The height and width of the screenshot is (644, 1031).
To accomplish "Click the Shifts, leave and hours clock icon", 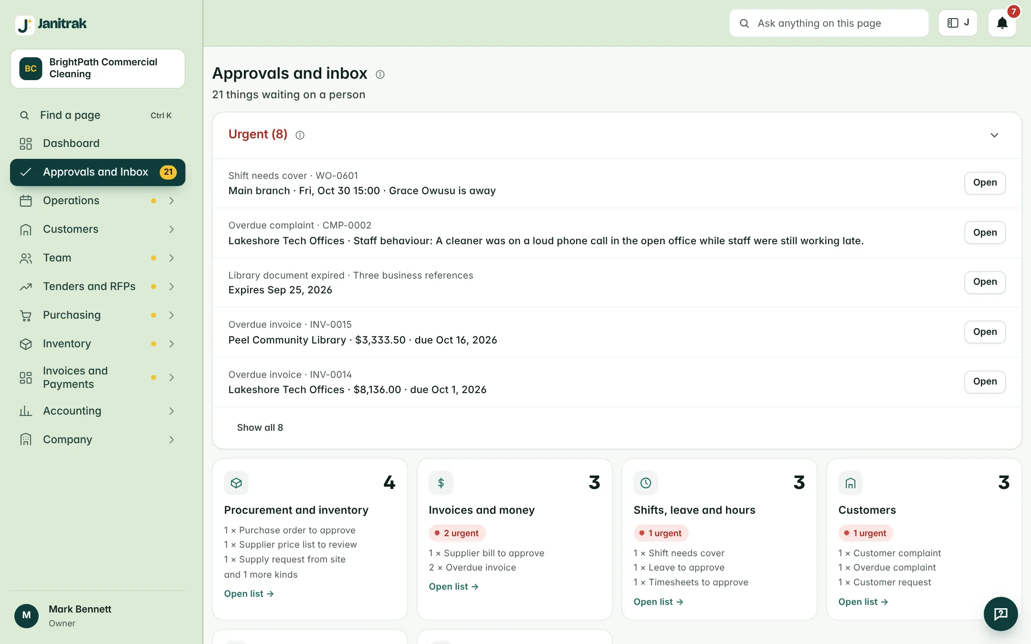I will (x=646, y=483).
